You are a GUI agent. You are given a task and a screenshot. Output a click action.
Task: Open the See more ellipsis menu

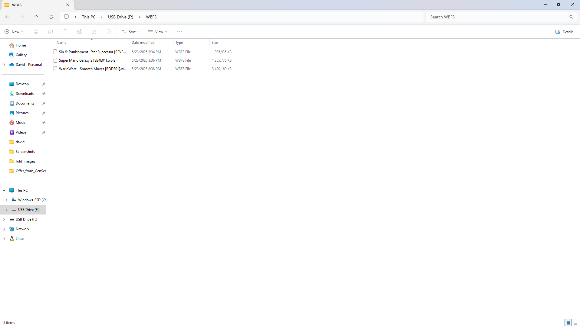[180, 32]
